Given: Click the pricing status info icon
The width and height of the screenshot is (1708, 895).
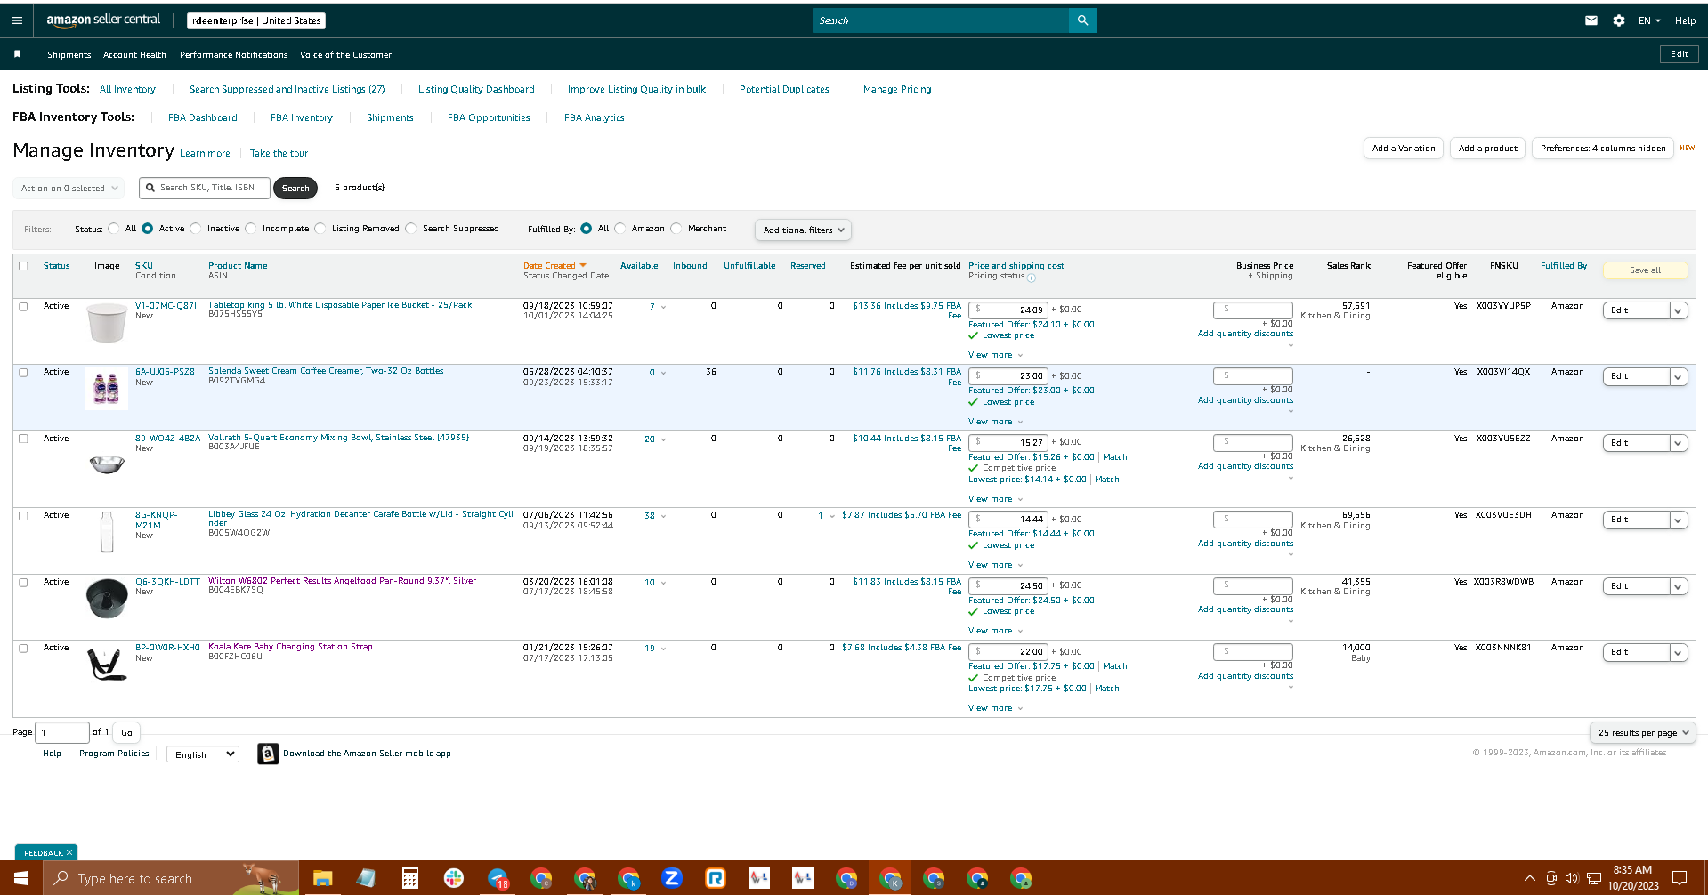Looking at the screenshot, I should point(1032,278).
